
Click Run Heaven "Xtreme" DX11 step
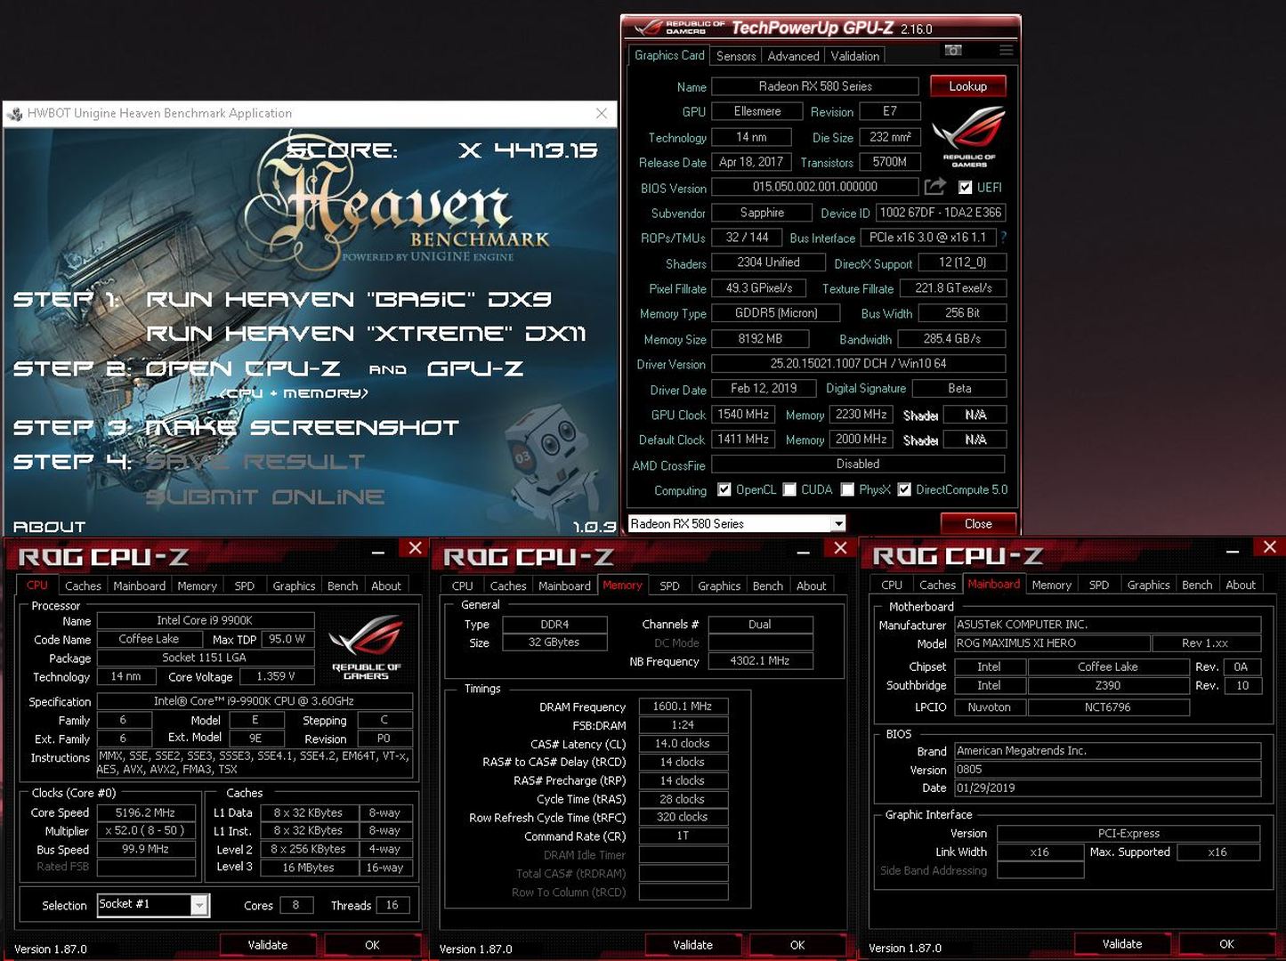pos(366,334)
